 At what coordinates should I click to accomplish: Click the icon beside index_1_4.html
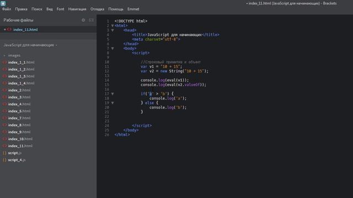[4, 83]
